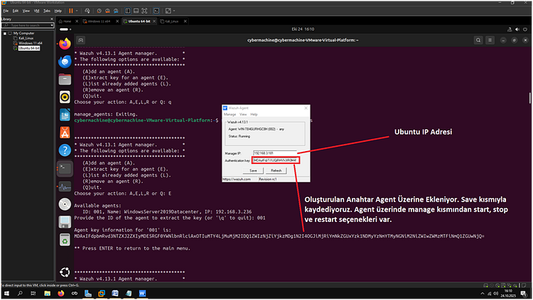Collapse the My Computer tree node
The height and width of the screenshot is (300, 533).
(5, 33)
